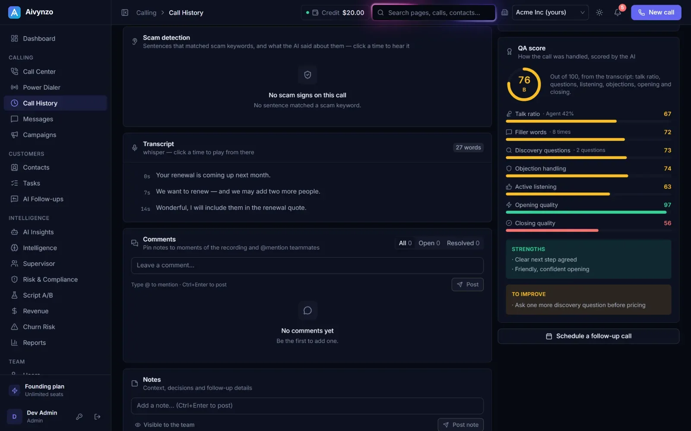
Task: Click the logout icon in the sidebar footer
Action: tap(98, 417)
